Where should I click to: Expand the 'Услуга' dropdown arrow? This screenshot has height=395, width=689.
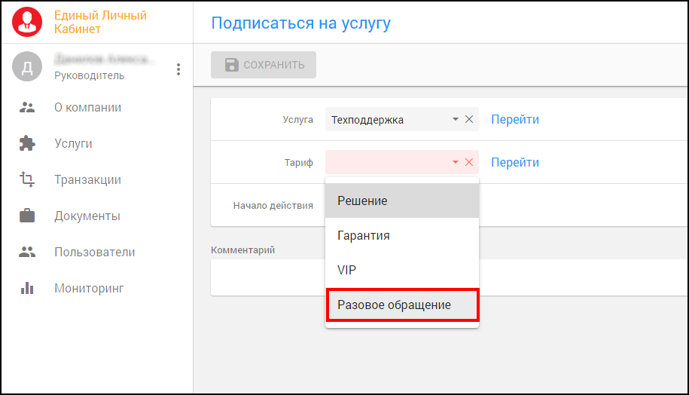(455, 119)
